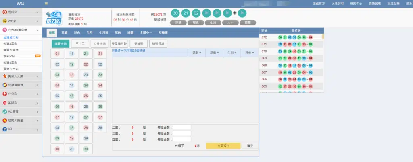Open the WG彩 sidebar category icon
413x162 pixels.
pyautogui.click(x=4, y=21)
